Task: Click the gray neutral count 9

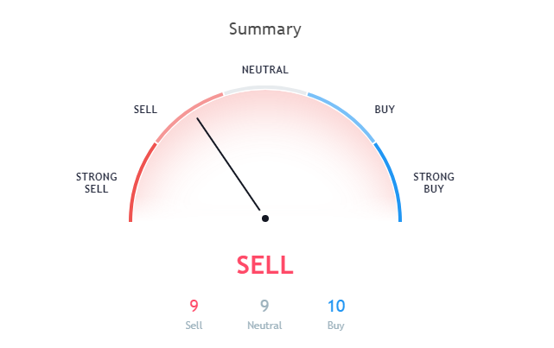Action: 264,306
